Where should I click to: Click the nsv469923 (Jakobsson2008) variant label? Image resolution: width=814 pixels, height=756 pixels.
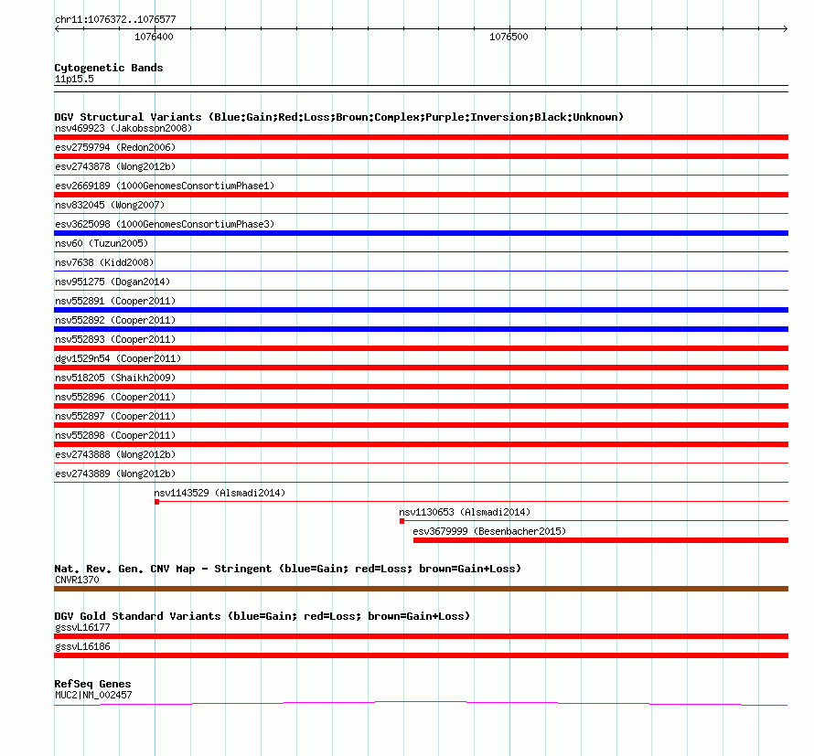123,128
